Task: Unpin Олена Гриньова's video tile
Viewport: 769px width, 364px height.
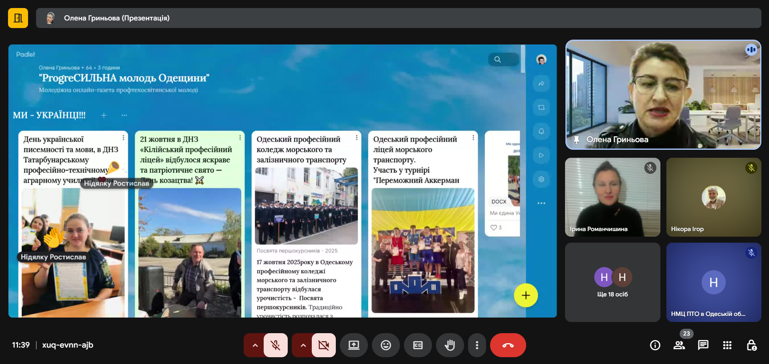Action: (576, 140)
